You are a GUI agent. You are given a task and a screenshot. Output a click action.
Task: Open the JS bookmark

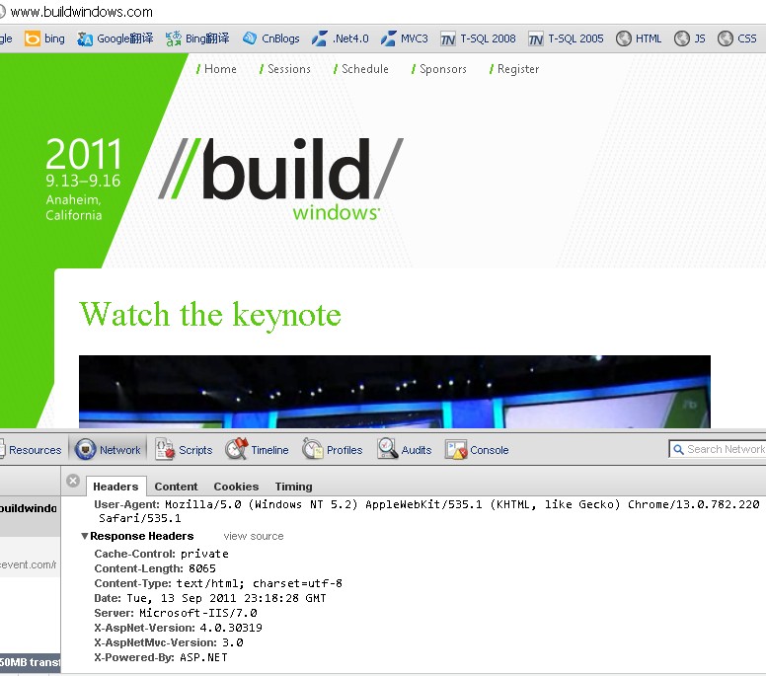[689, 38]
